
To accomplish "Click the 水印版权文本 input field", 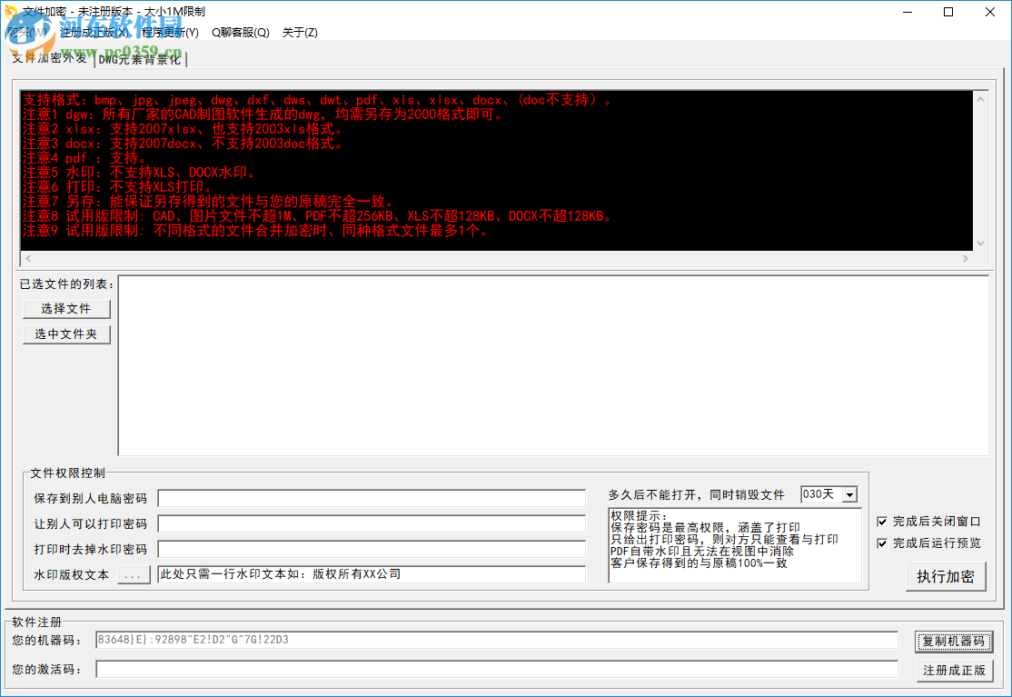I will (372, 574).
